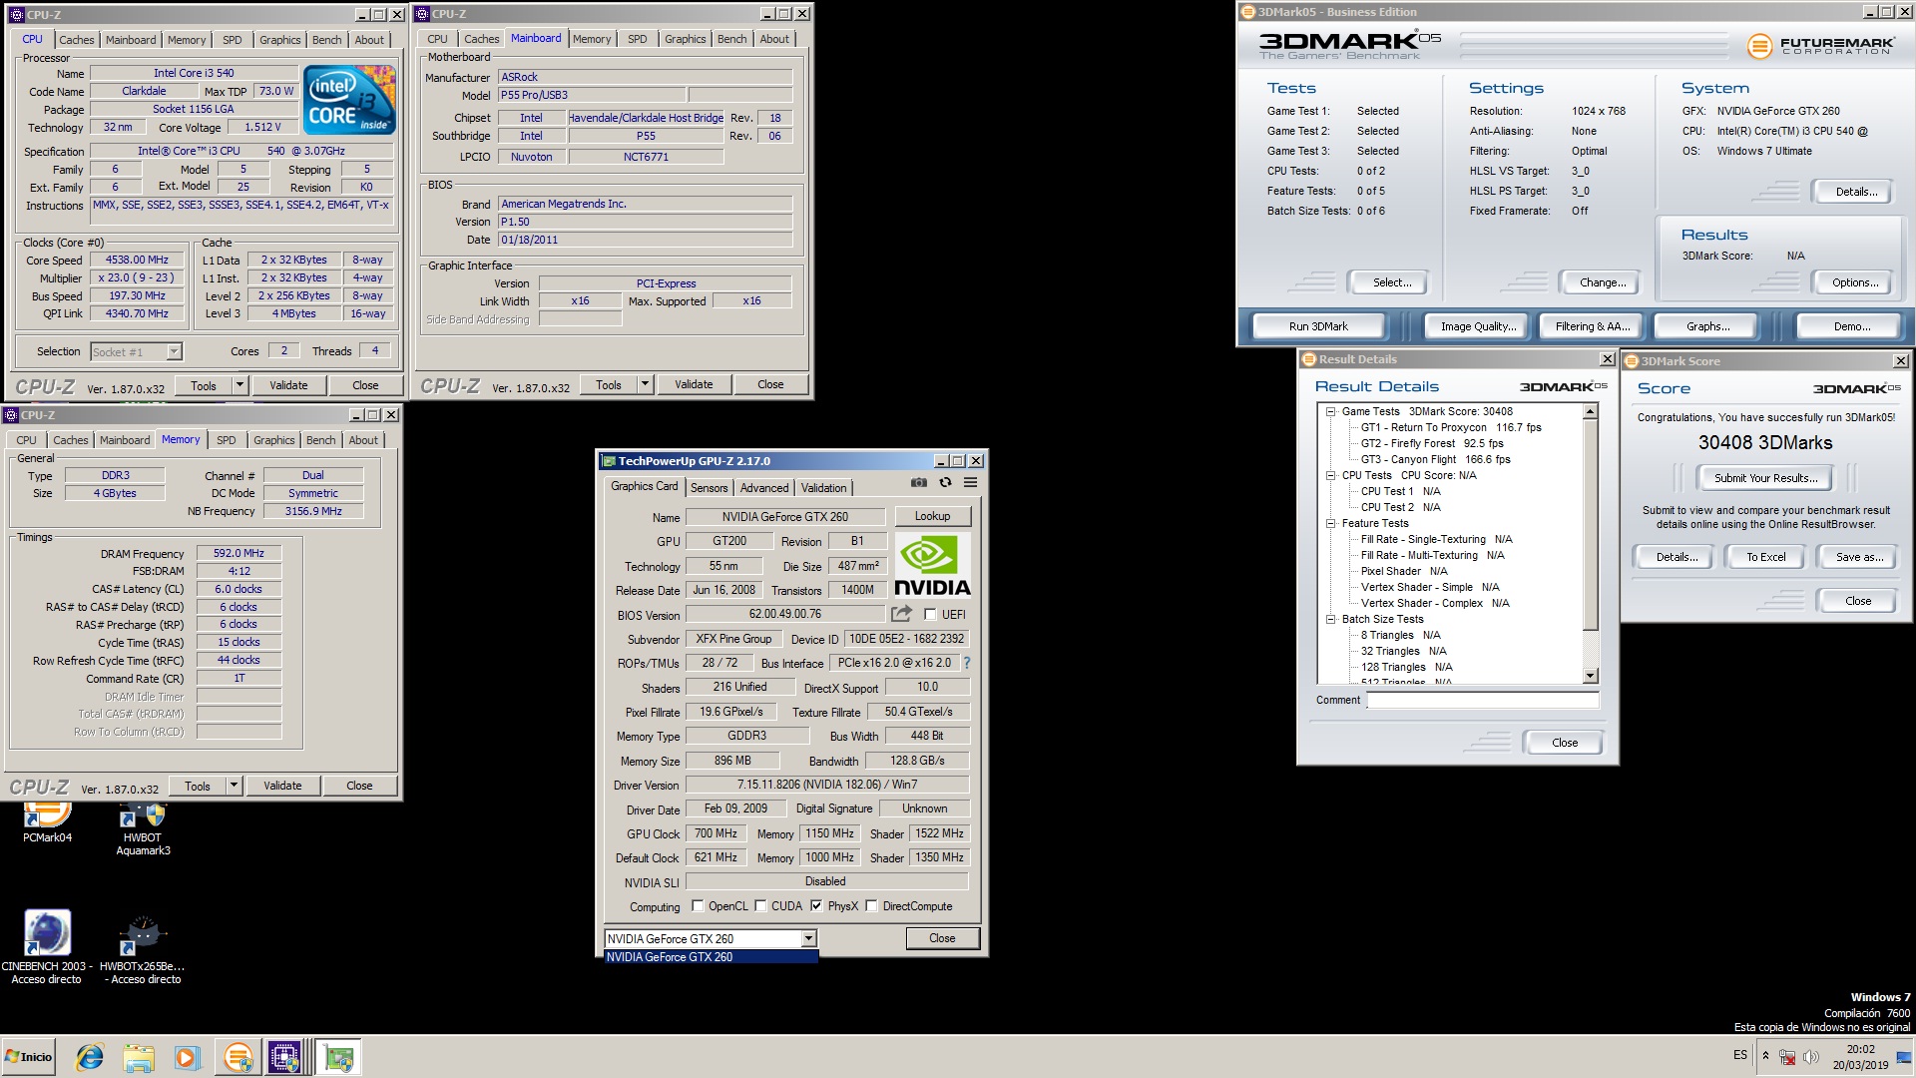The image size is (1916, 1078).
Task: Click the Comment input field in Result Details
Action: pos(1482,700)
